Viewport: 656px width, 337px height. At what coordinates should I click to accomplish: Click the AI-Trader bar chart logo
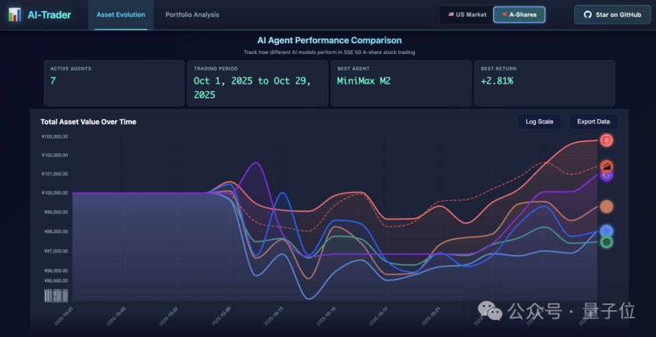(14, 14)
